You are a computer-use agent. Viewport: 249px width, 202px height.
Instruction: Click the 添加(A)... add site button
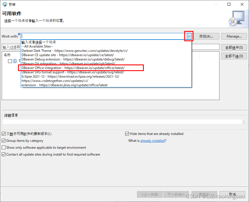(x=206, y=36)
